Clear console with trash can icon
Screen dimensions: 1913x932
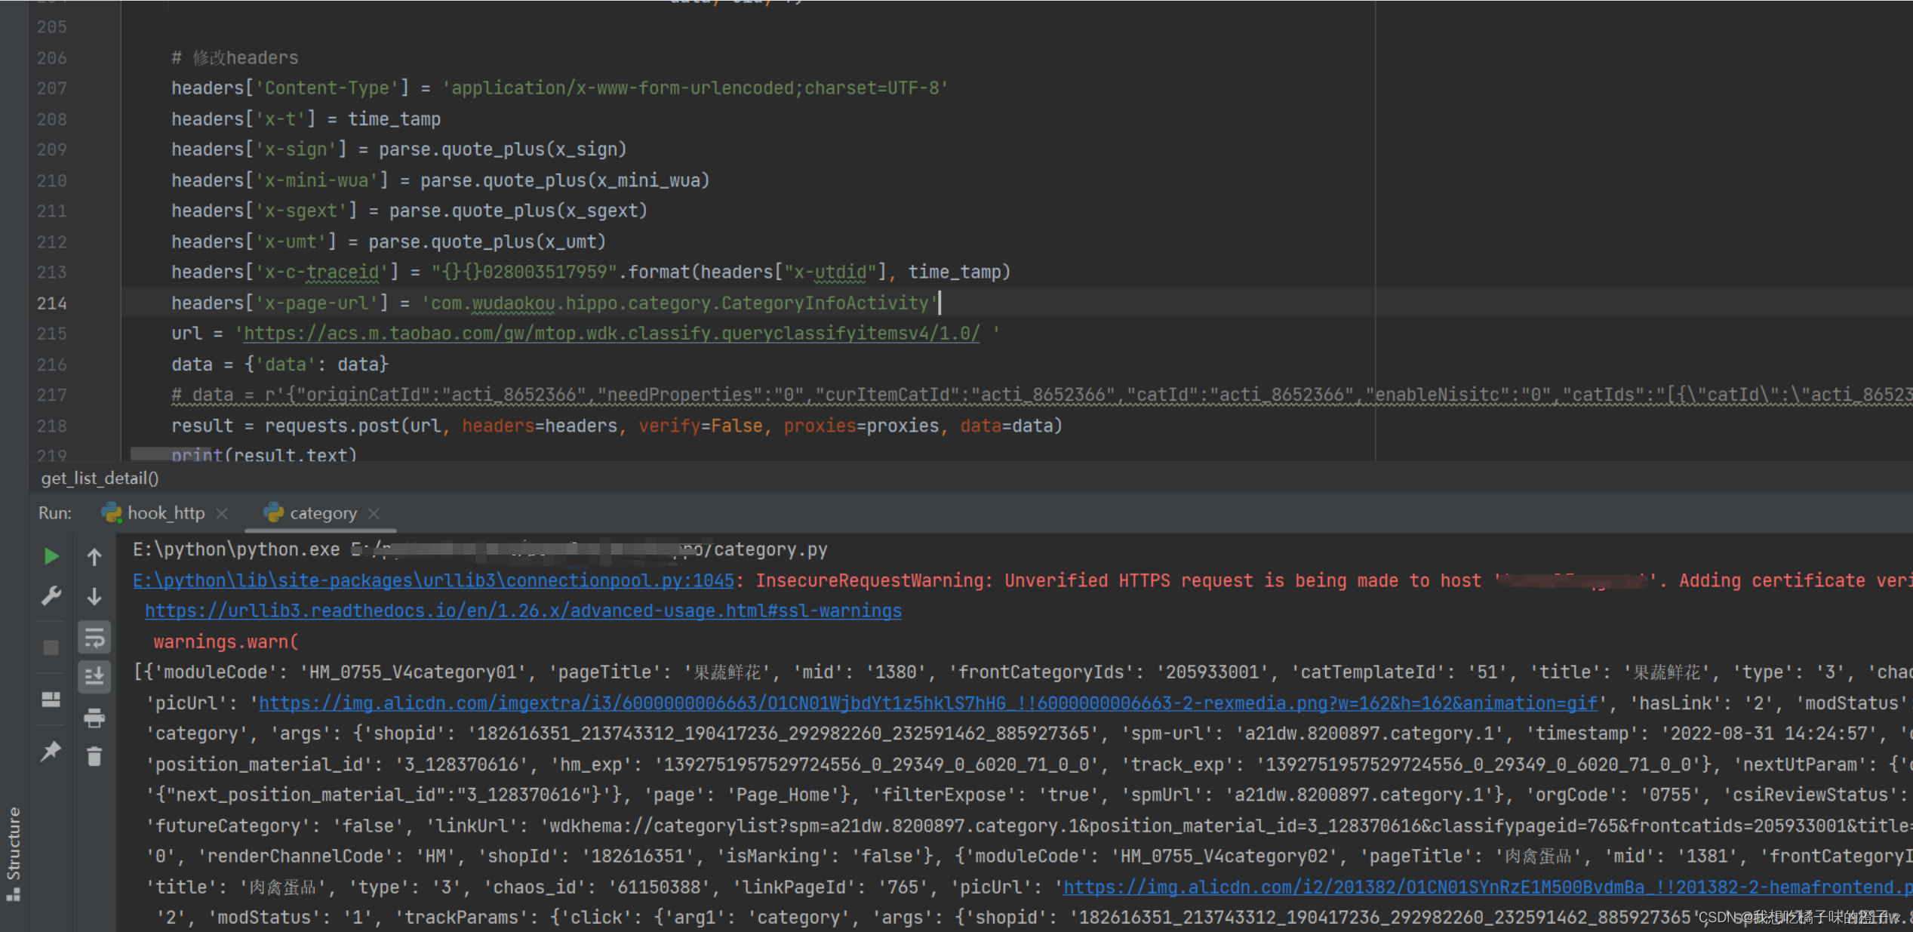tap(94, 756)
